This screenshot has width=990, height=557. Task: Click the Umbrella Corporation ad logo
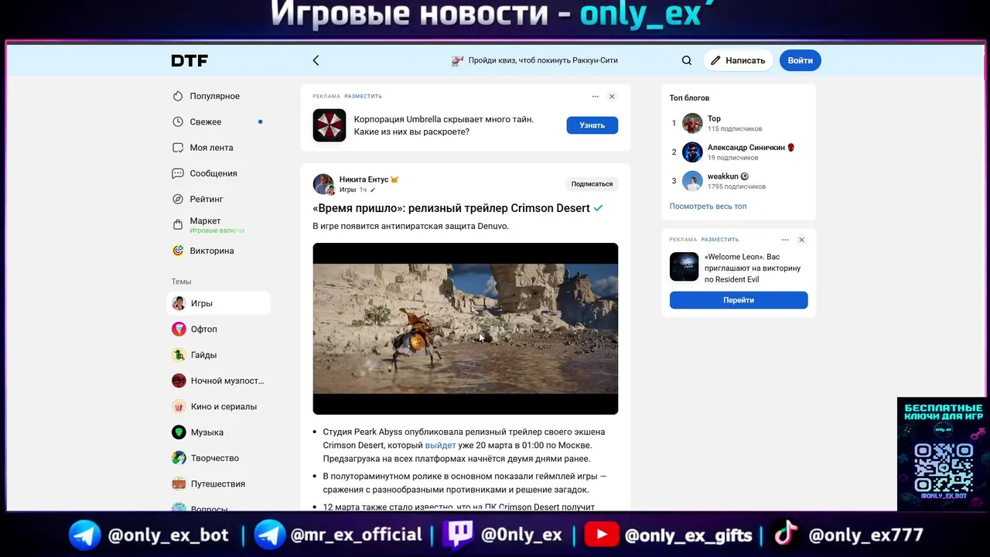click(329, 125)
